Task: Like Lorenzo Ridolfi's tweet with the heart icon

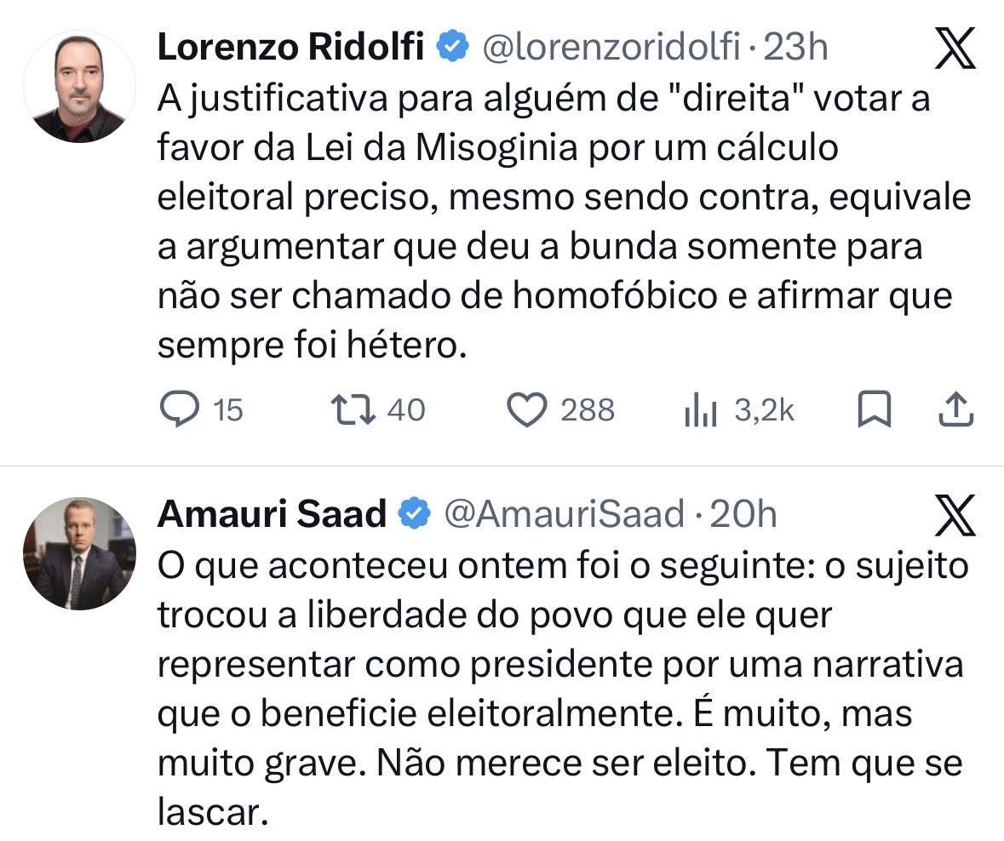Action: 526,410
